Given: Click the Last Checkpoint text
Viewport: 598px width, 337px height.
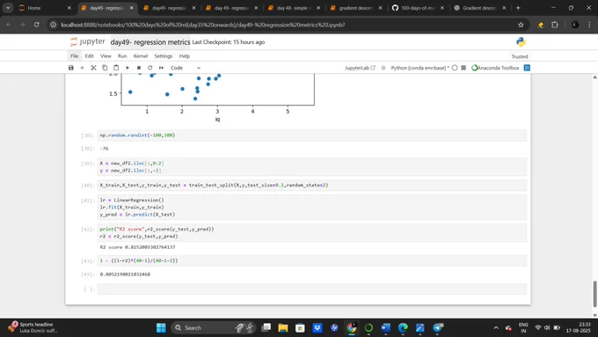Looking at the screenshot, I should [229, 42].
